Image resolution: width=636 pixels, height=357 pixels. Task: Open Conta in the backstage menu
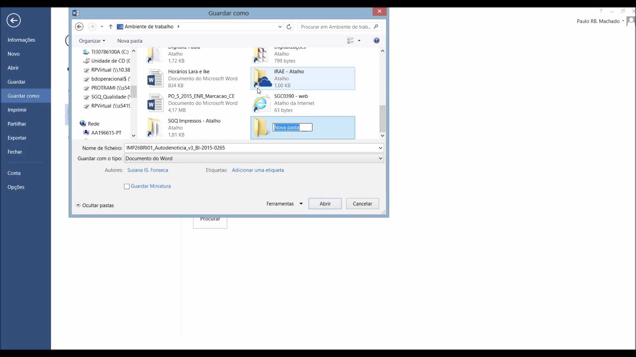click(14, 173)
